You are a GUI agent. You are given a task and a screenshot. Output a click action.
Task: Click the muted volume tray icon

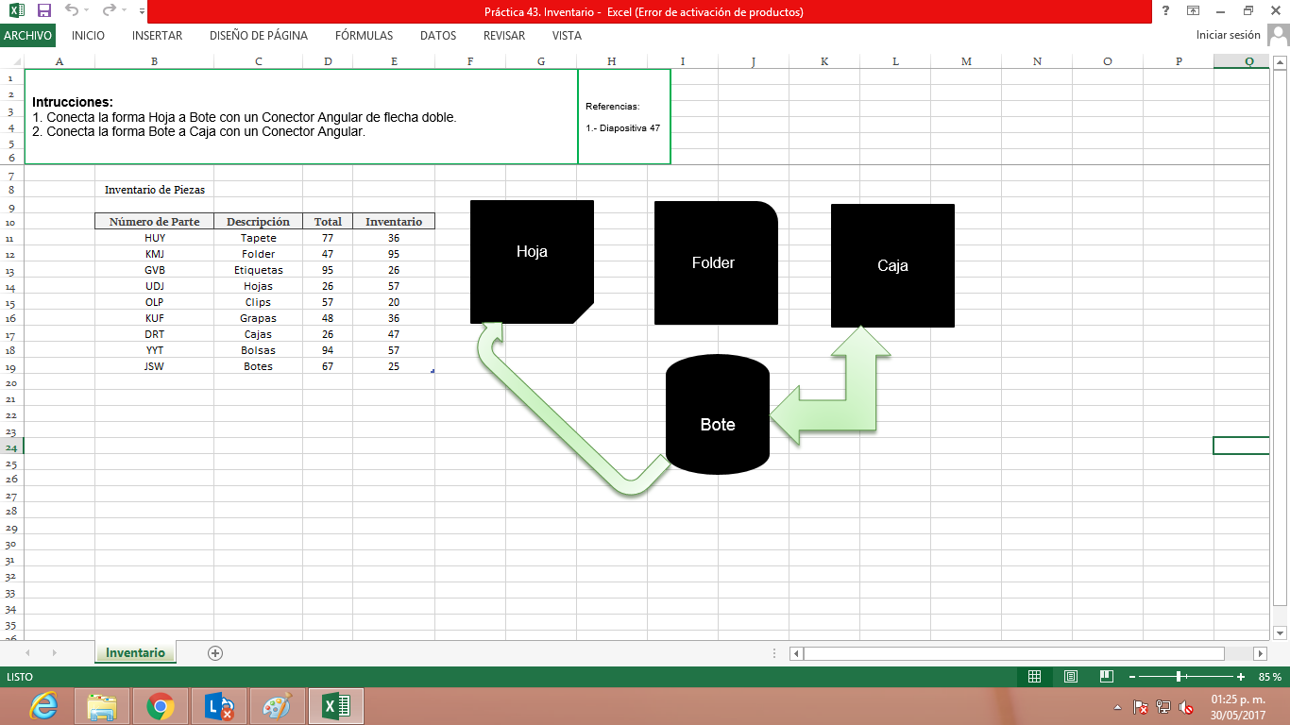pyautogui.click(x=1187, y=706)
